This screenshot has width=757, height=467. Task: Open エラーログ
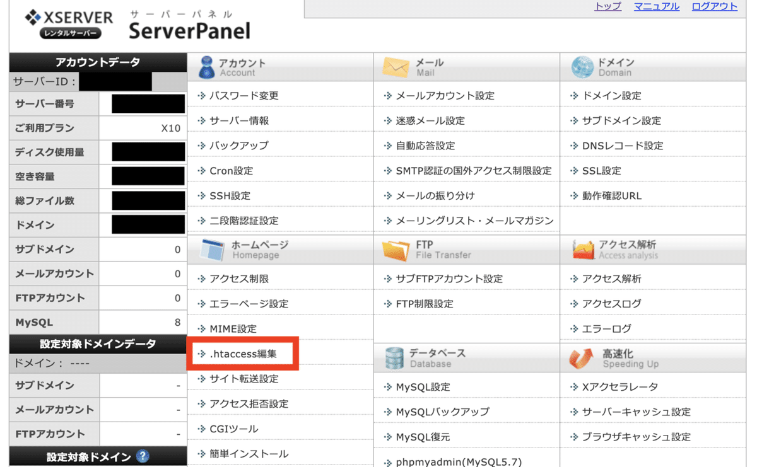click(x=607, y=329)
